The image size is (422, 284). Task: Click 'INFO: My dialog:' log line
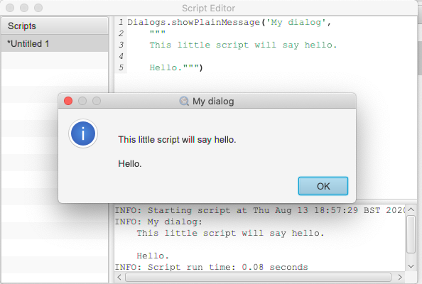click(158, 222)
